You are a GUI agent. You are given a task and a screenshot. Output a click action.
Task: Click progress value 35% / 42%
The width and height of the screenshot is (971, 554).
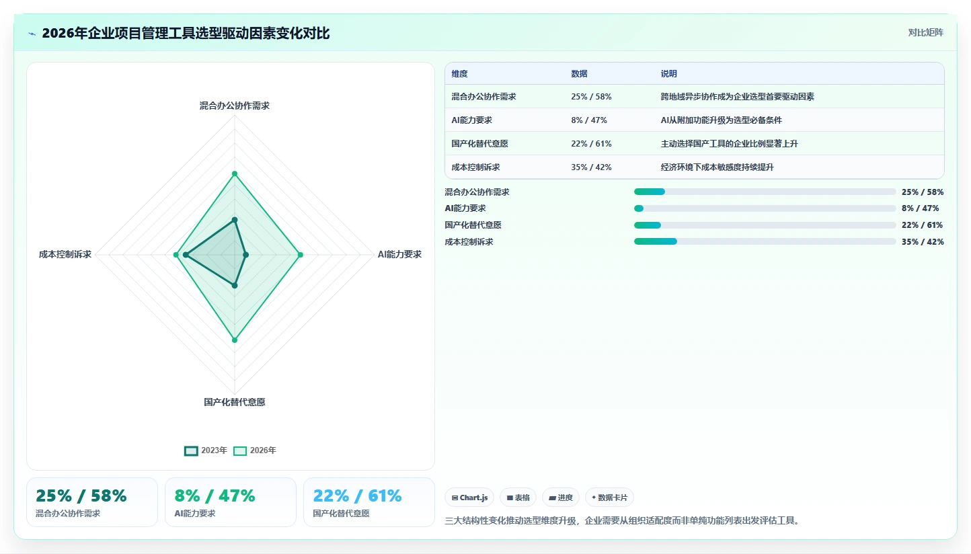tap(923, 241)
